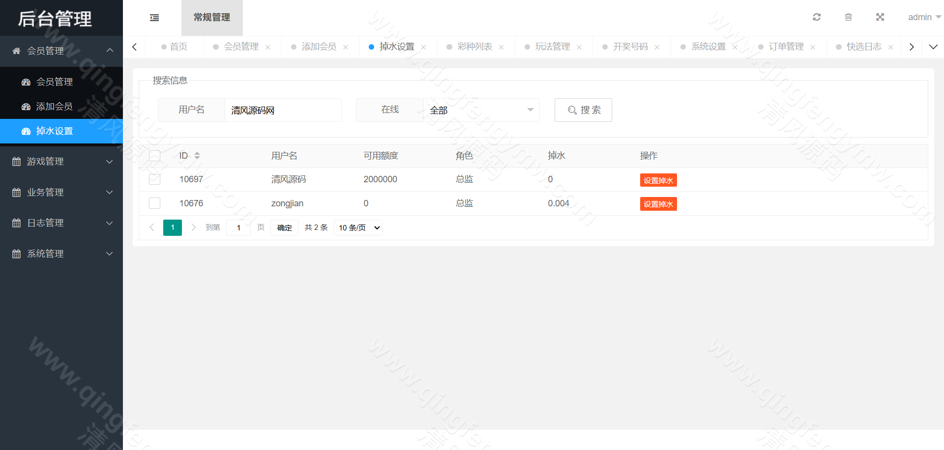Open the admin account dropdown

(x=923, y=17)
